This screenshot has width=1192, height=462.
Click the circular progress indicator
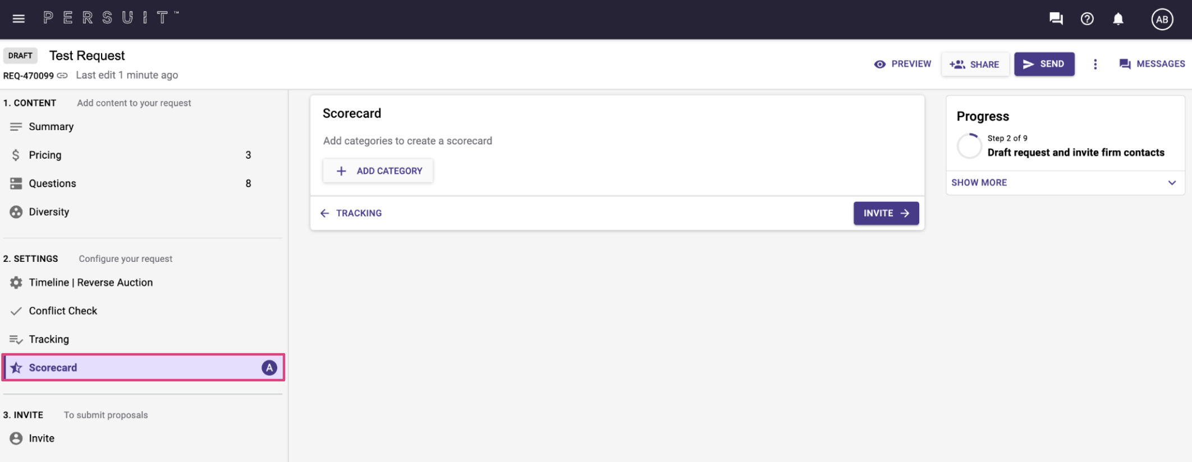(x=969, y=146)
